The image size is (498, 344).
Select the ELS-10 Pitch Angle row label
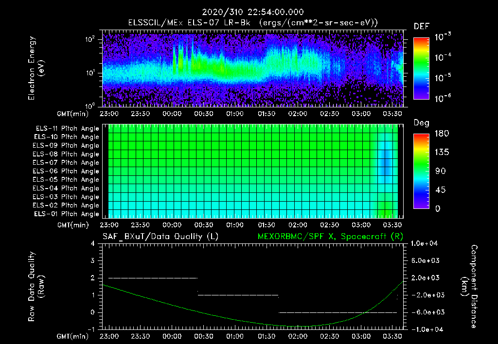(x=67, y=137)
